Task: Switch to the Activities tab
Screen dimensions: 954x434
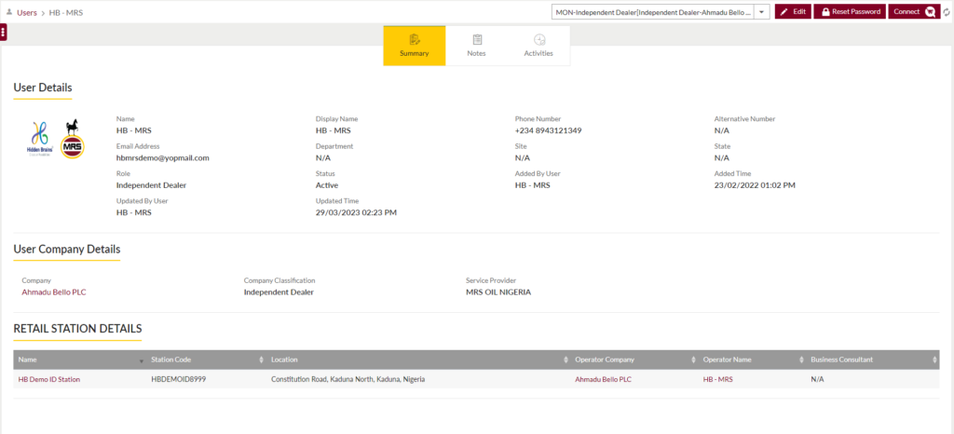Action: pos(538,46)
